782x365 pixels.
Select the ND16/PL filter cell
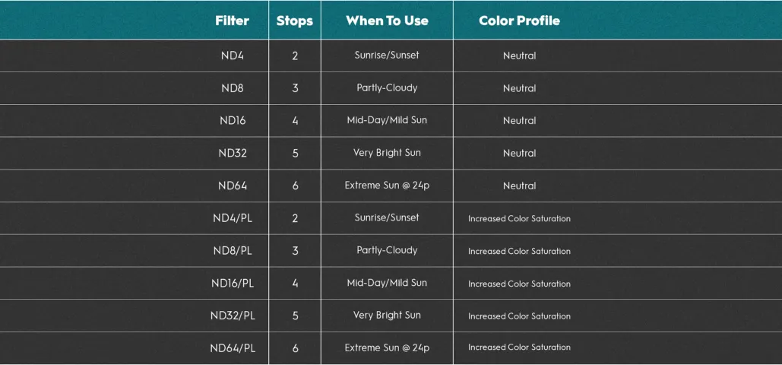coord(233,283)
